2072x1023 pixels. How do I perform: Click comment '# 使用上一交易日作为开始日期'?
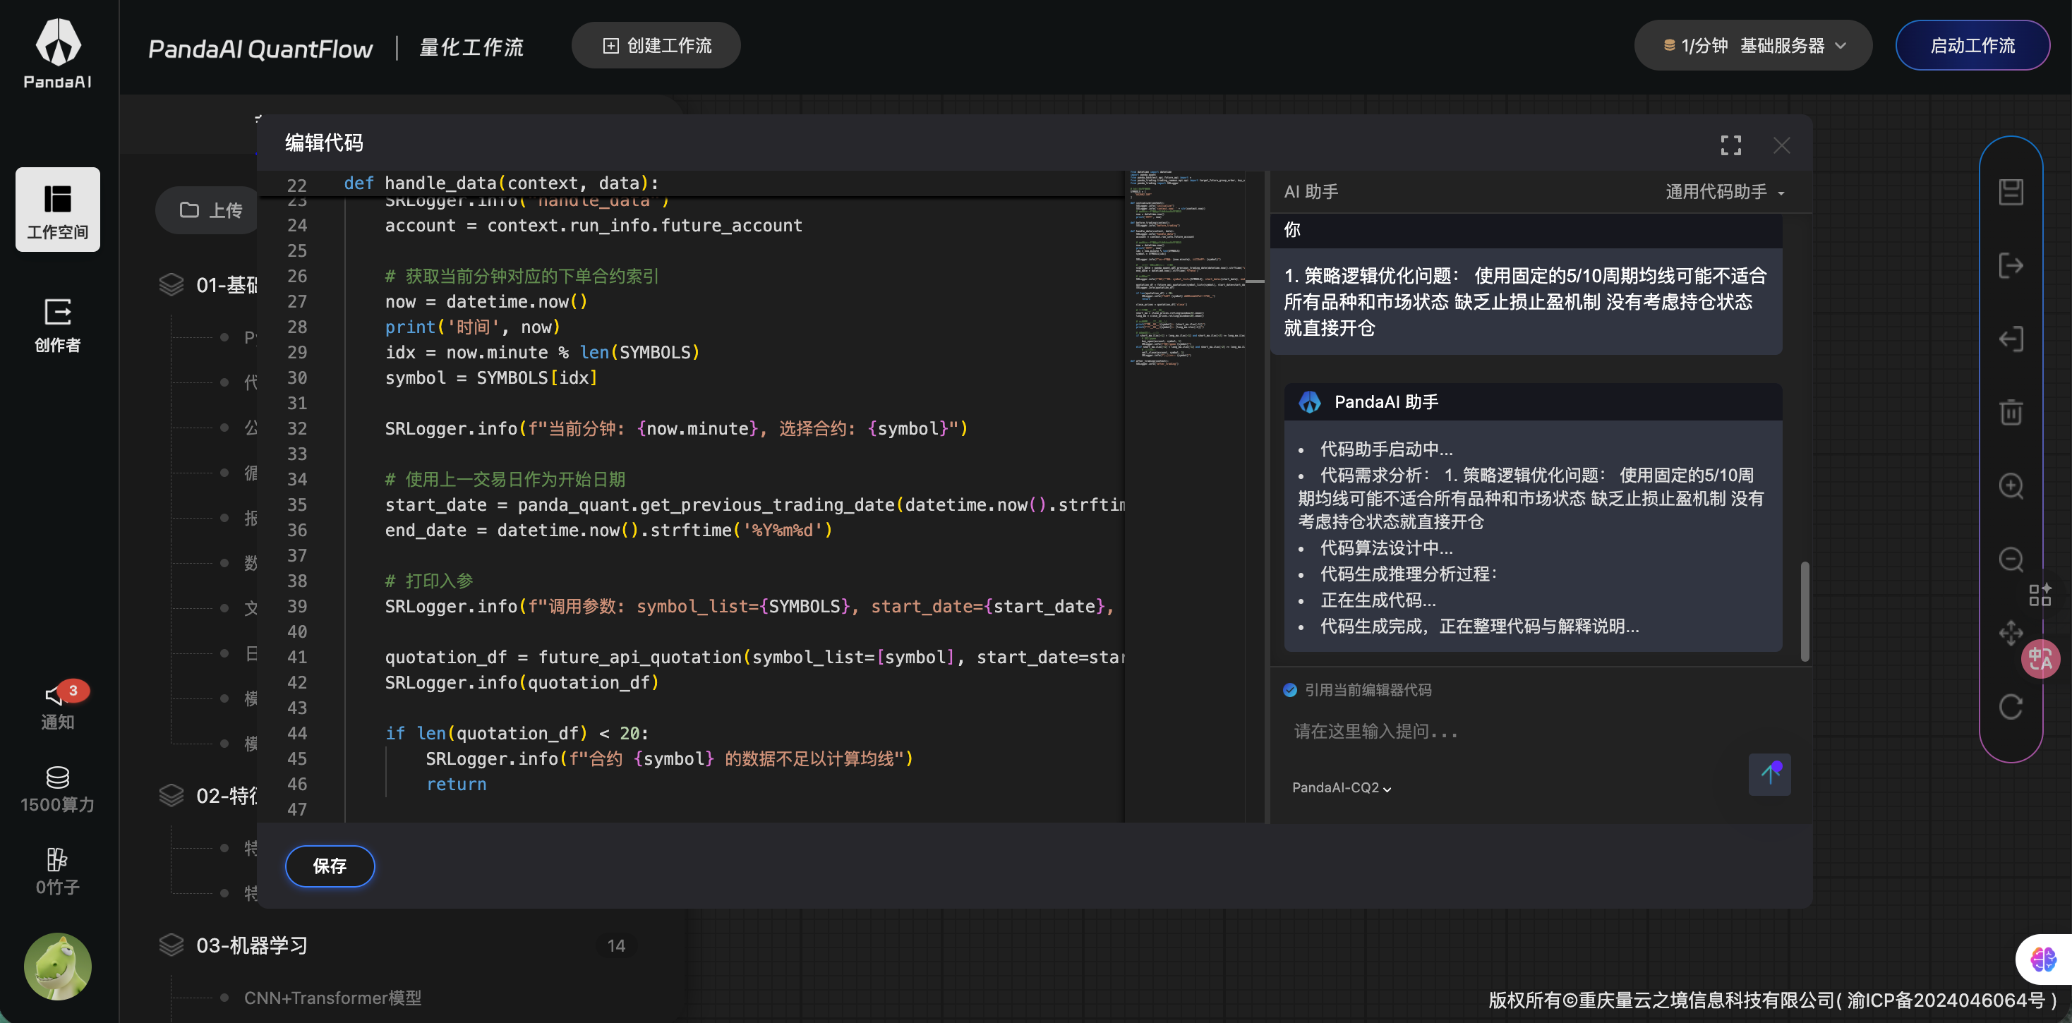pyautogui.click(x=505, y=479)
